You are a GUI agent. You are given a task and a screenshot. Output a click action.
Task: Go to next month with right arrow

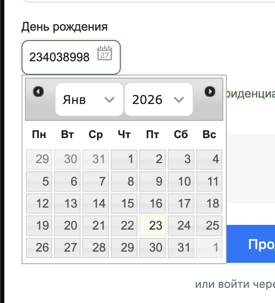coord(210,92)
